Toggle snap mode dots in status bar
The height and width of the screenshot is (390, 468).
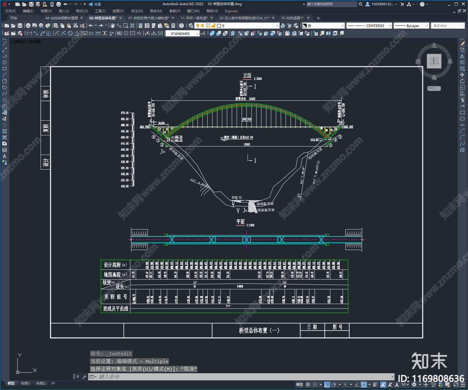pos(315,384)
